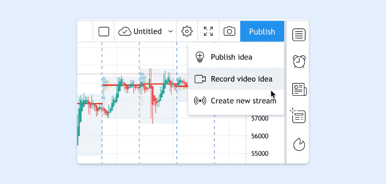Click the 56000 price axis label
Image resolution: width=386 pixels, height=184 pixels.
259,136
